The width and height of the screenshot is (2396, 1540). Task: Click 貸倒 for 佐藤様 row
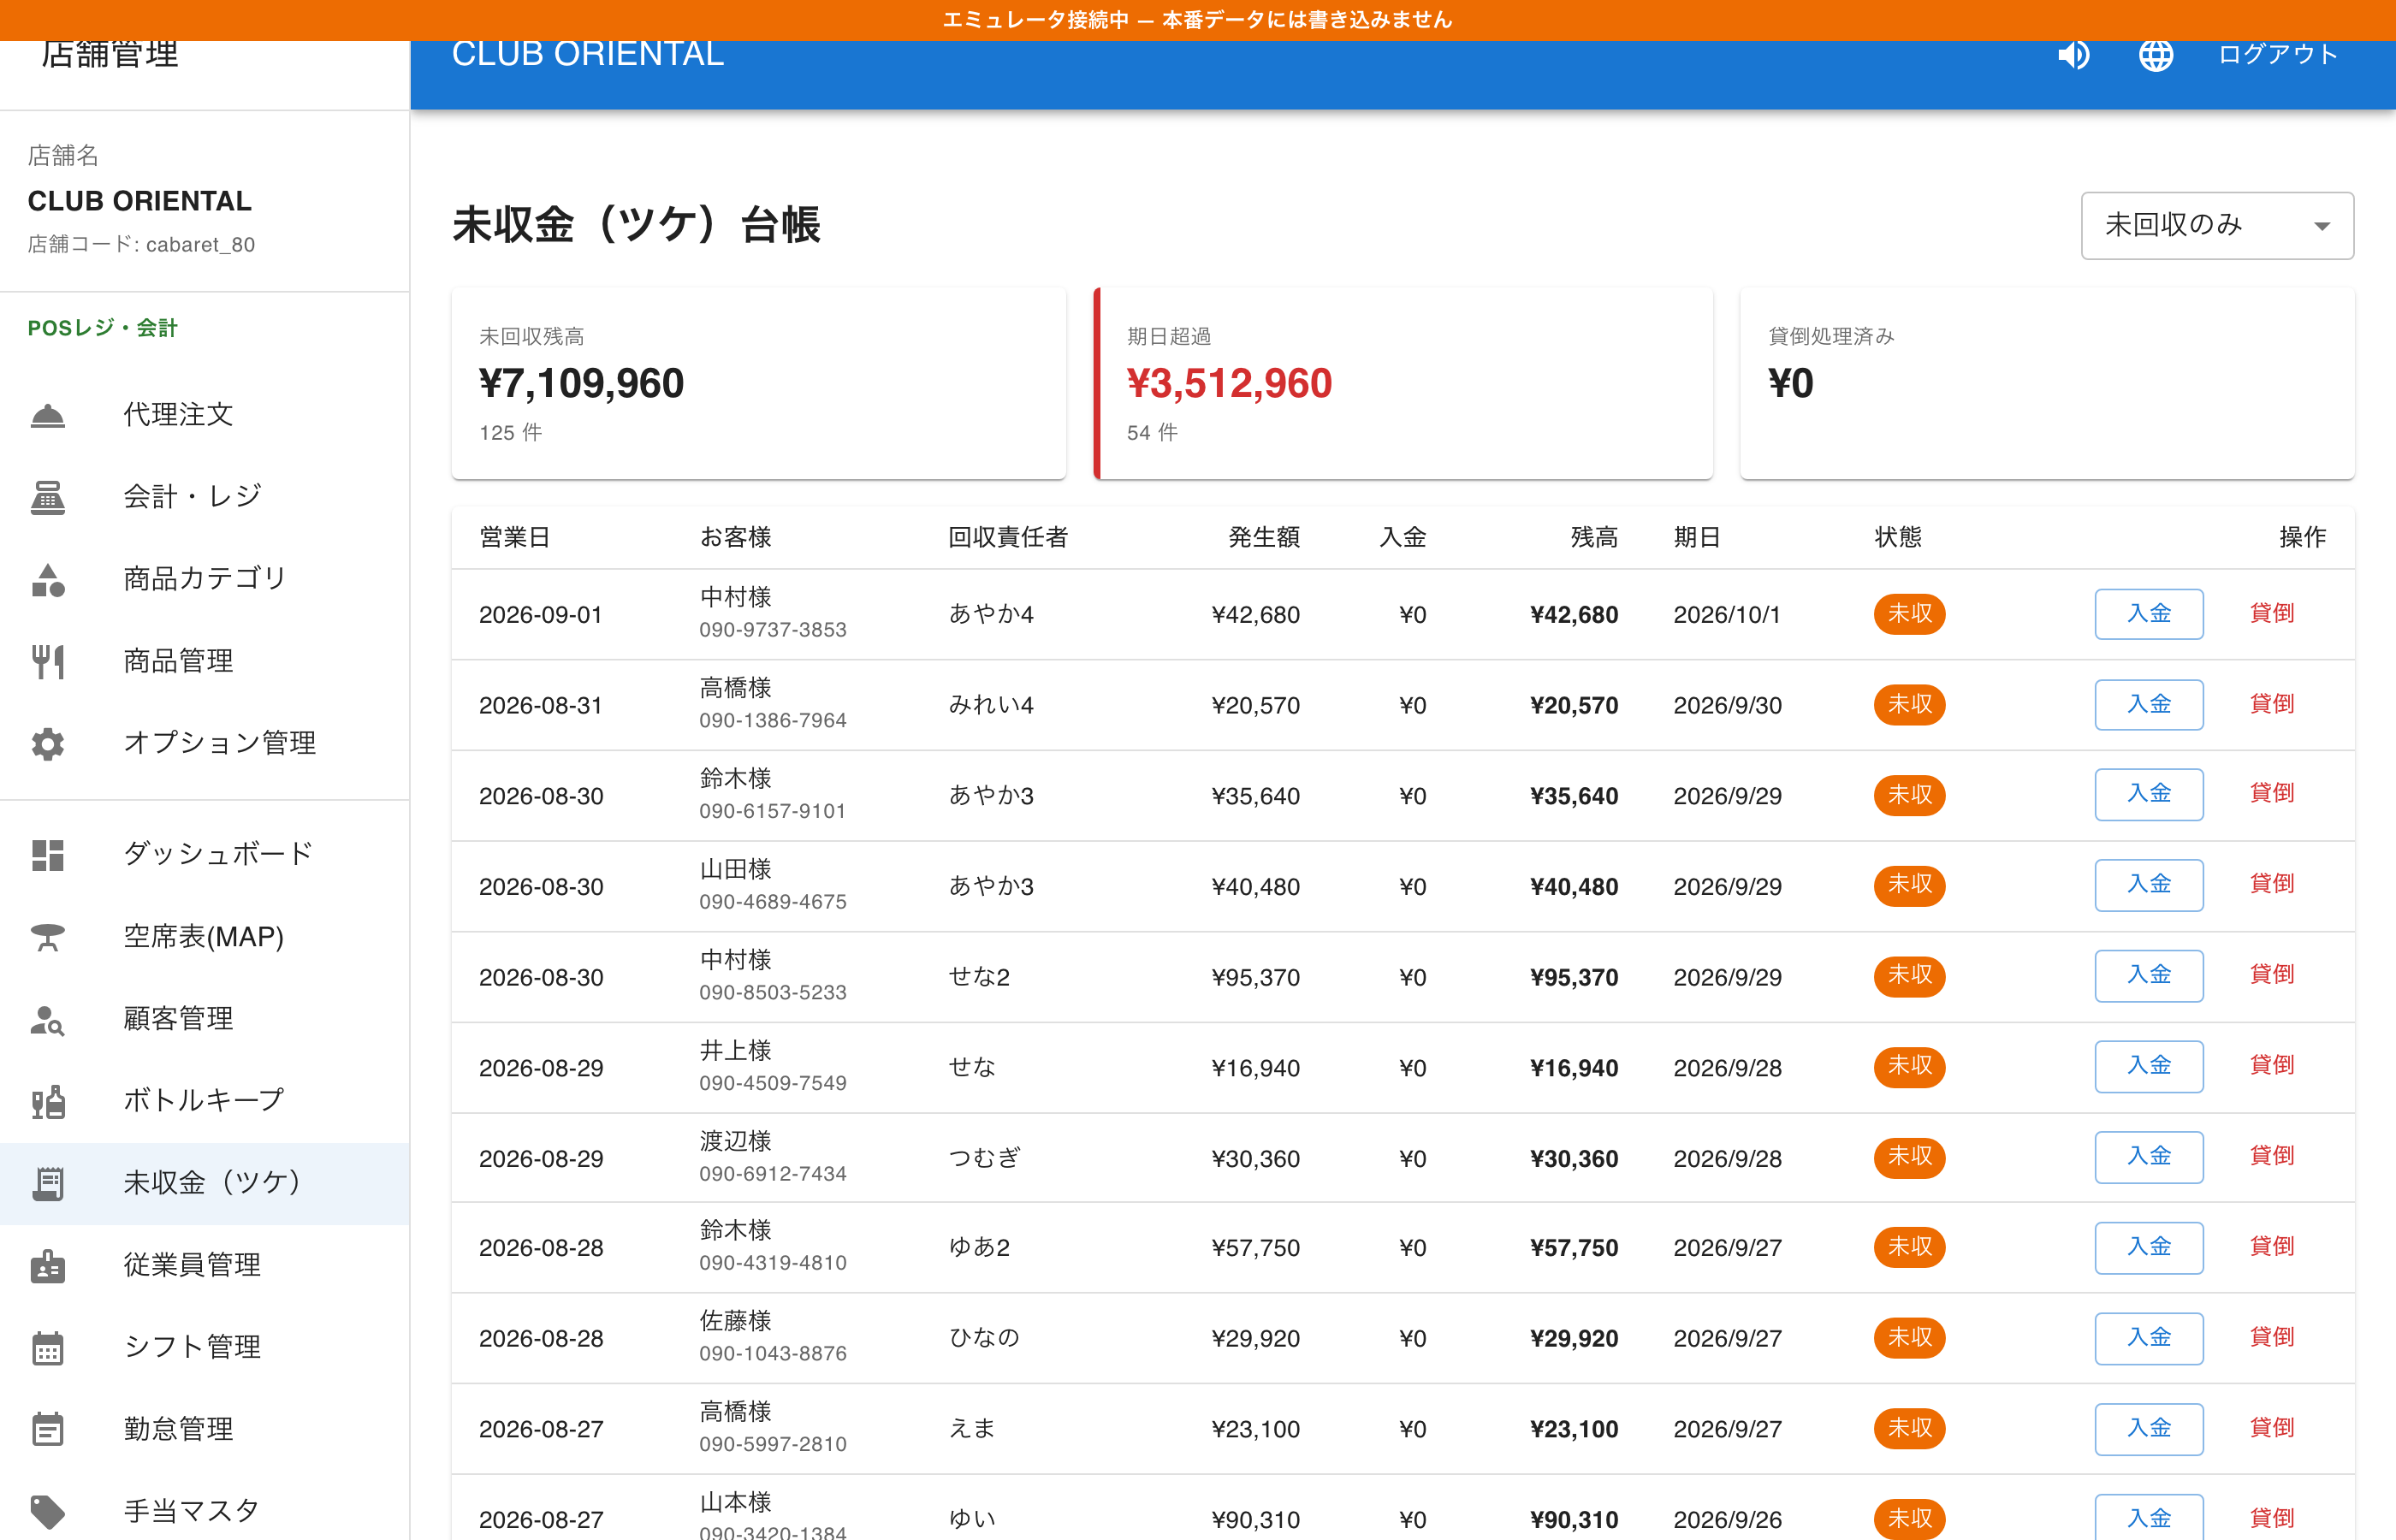[2271, 1337]
